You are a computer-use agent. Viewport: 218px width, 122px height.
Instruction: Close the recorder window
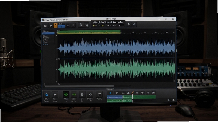173,19
